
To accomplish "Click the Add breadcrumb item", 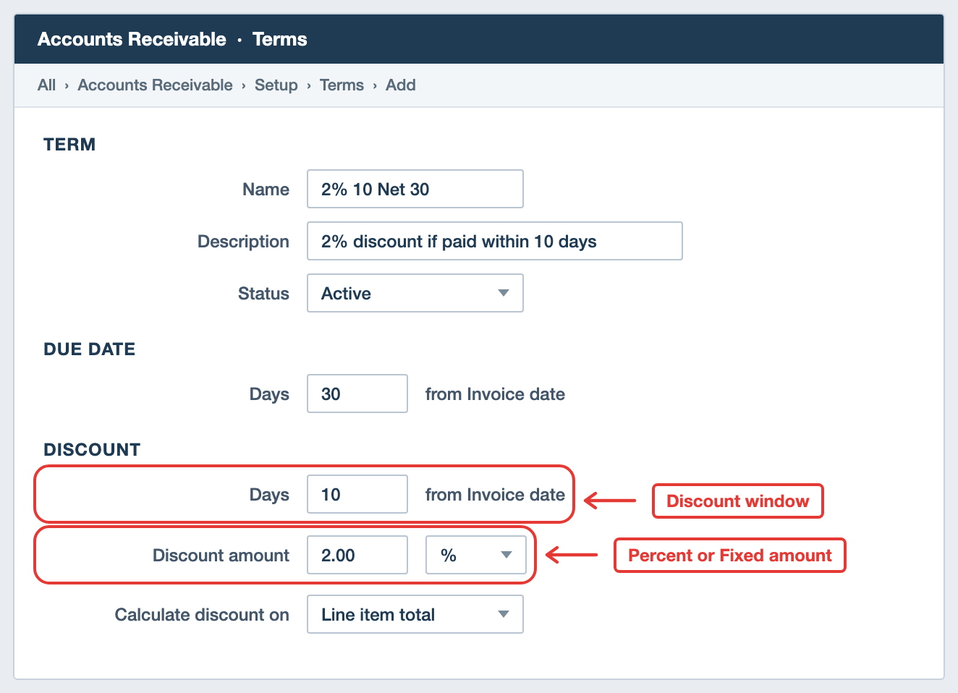I will 400,85.
